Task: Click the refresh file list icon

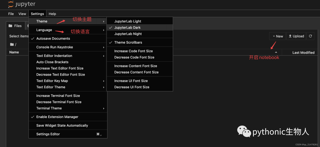Action: (310, 36)
